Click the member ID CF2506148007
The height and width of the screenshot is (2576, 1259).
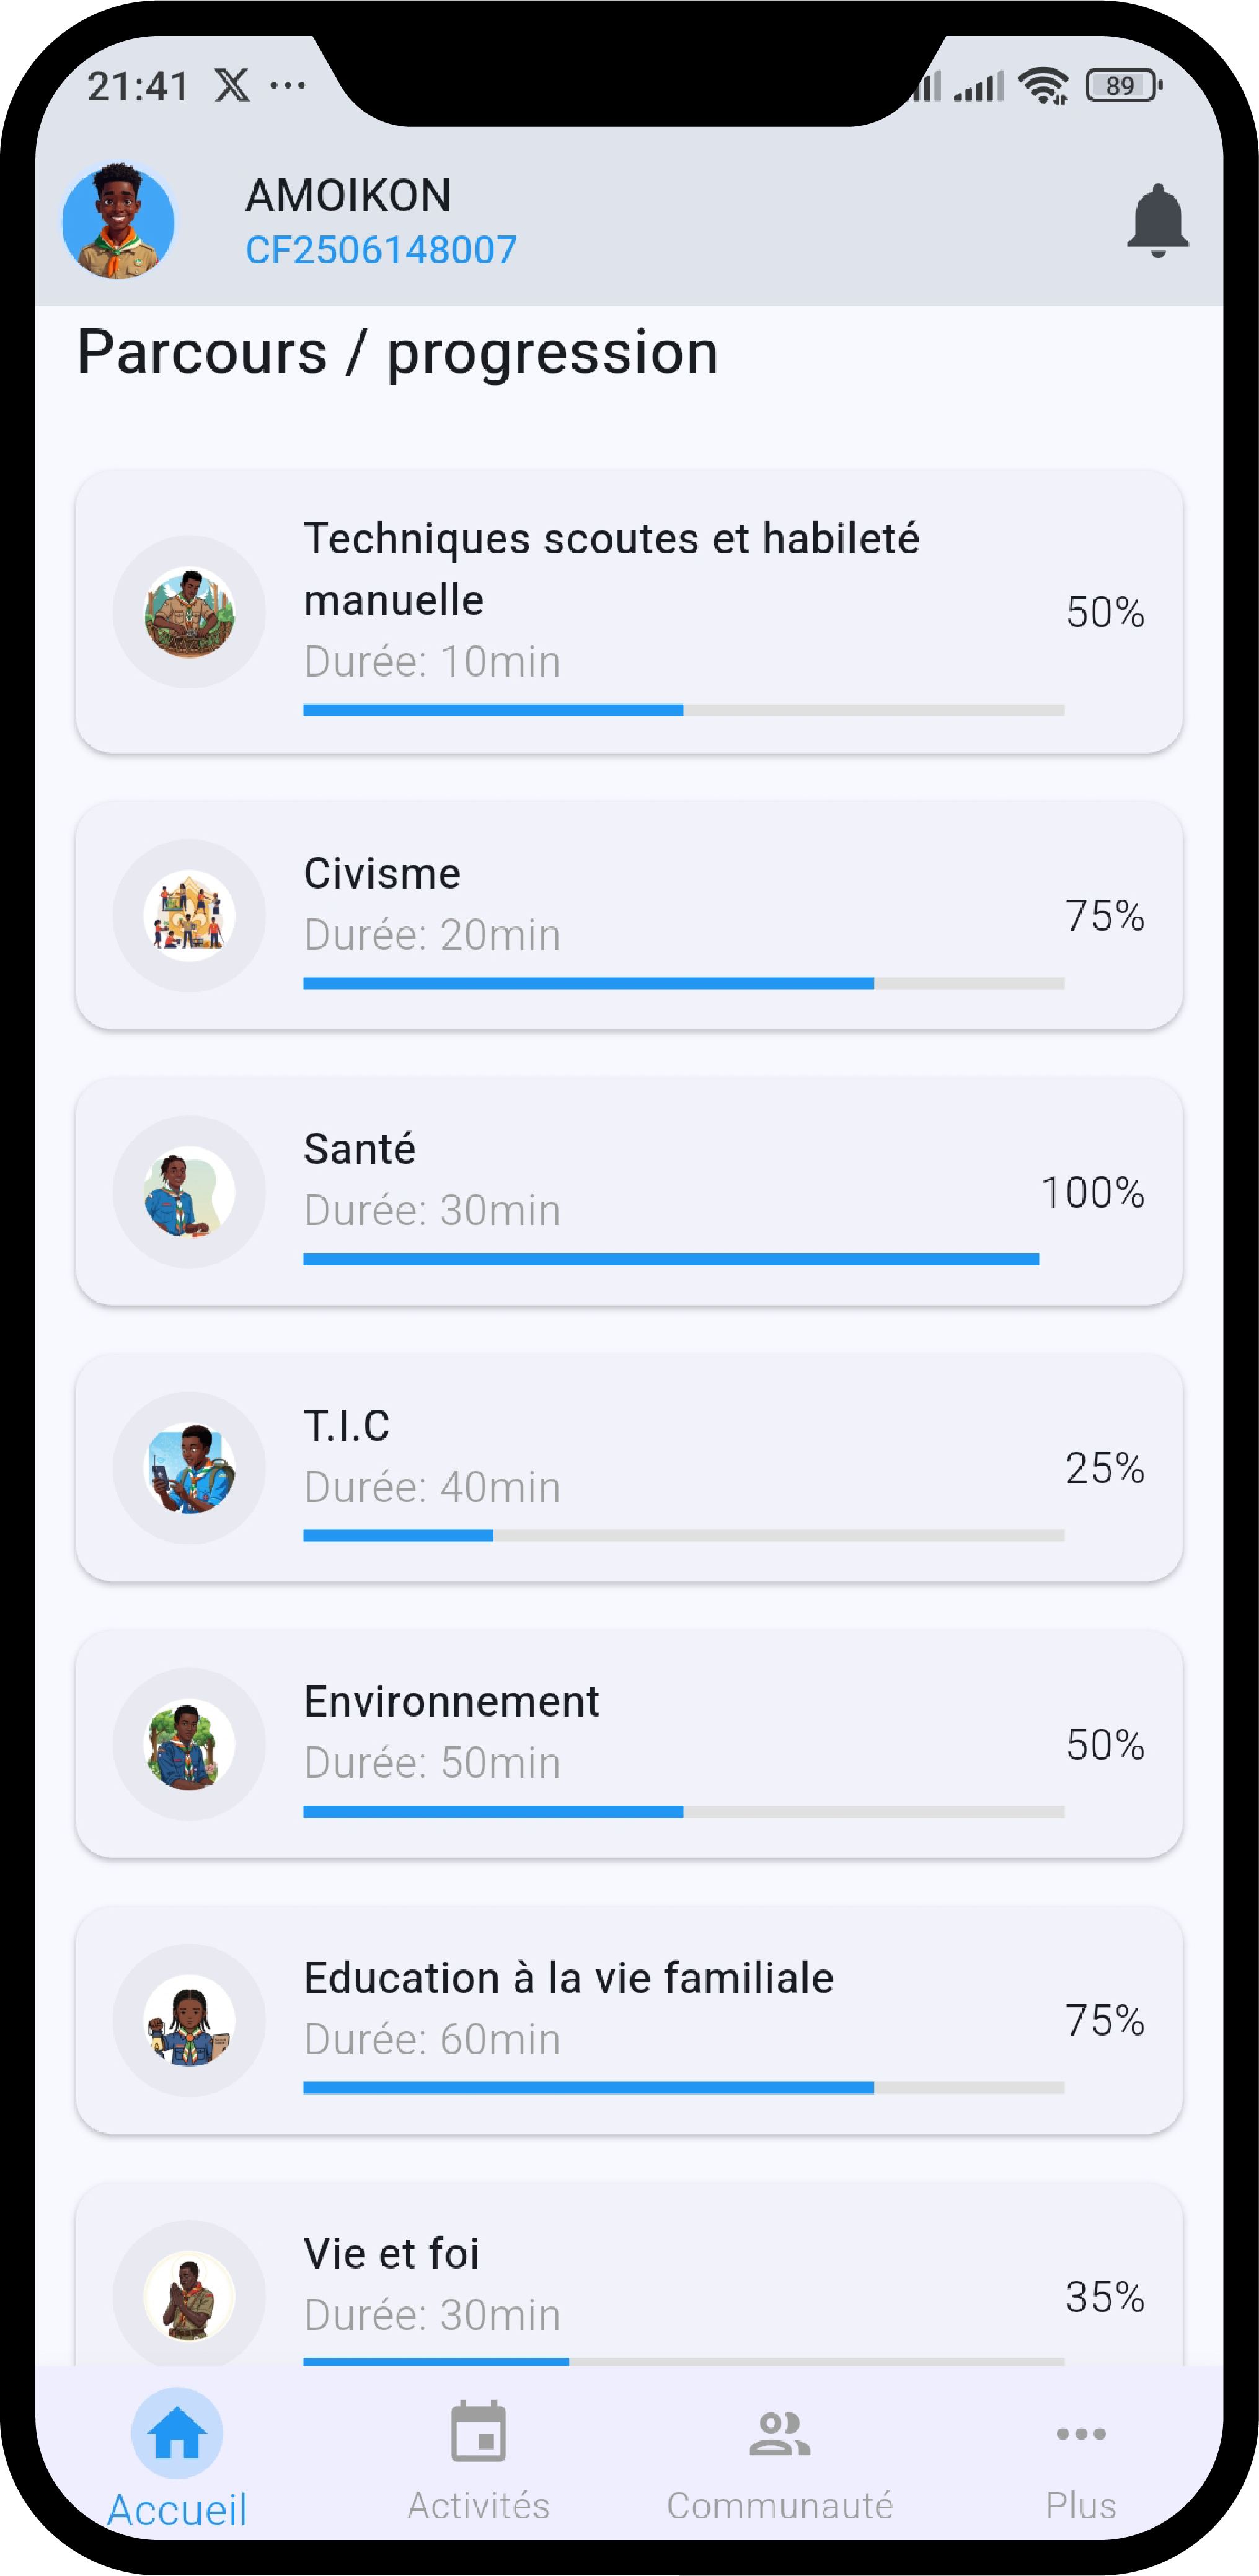pyautogui.click(x=381, y=250)
